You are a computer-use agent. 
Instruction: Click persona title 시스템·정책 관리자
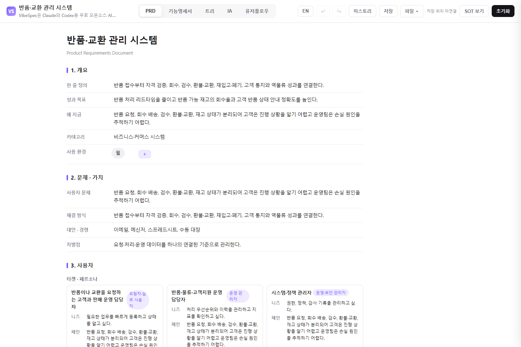point(292,293)
